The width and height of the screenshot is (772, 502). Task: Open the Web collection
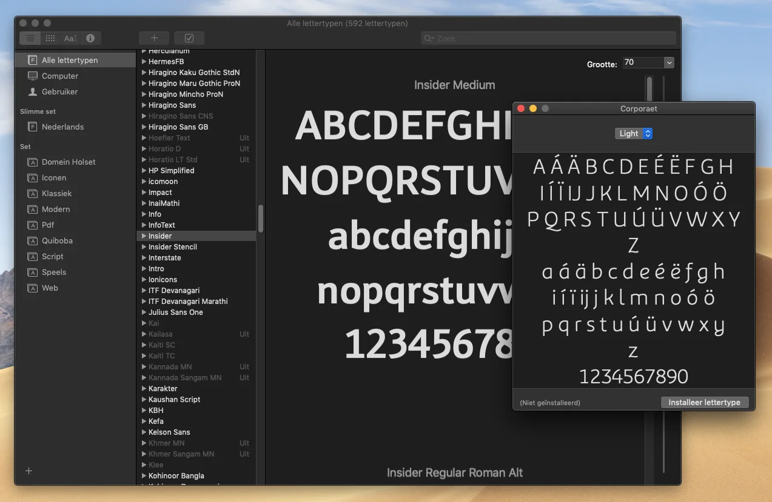point(75,288)
